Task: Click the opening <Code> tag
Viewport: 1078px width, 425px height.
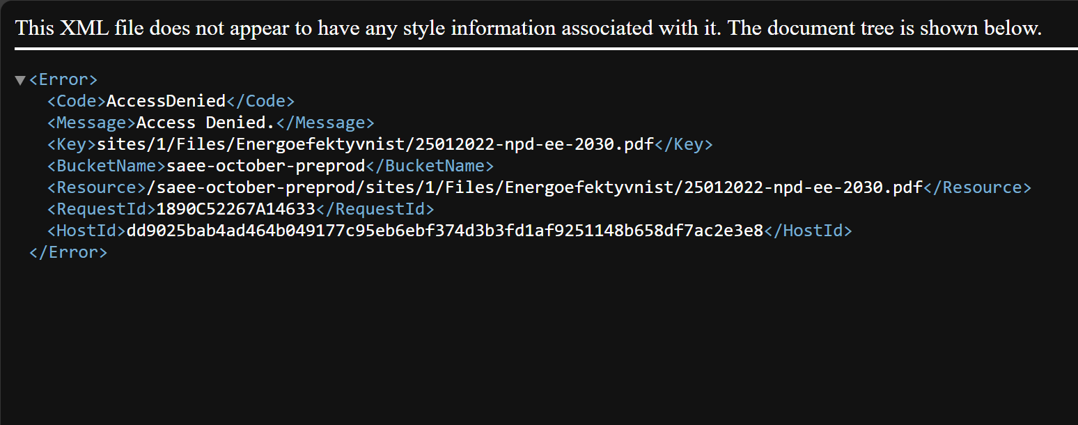Action: [x=76, y=101]
